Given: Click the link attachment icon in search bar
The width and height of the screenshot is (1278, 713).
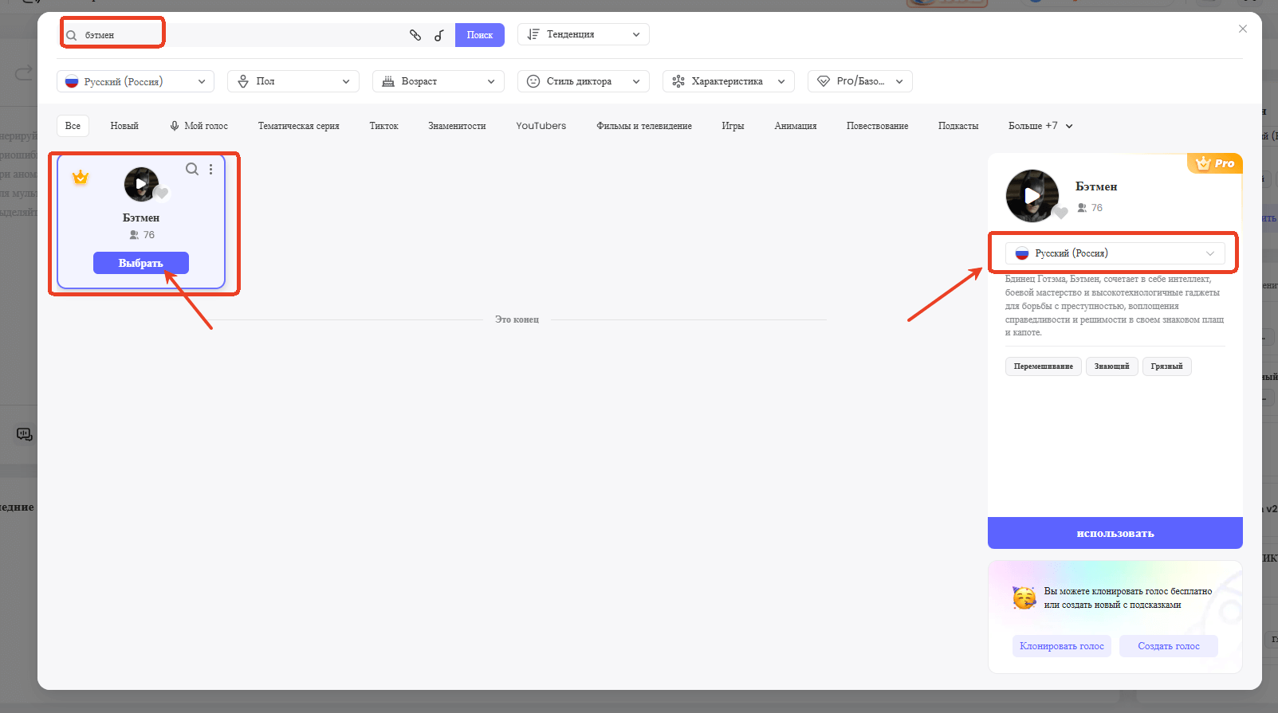Looking at the screenshot, I should click(415, 35).
